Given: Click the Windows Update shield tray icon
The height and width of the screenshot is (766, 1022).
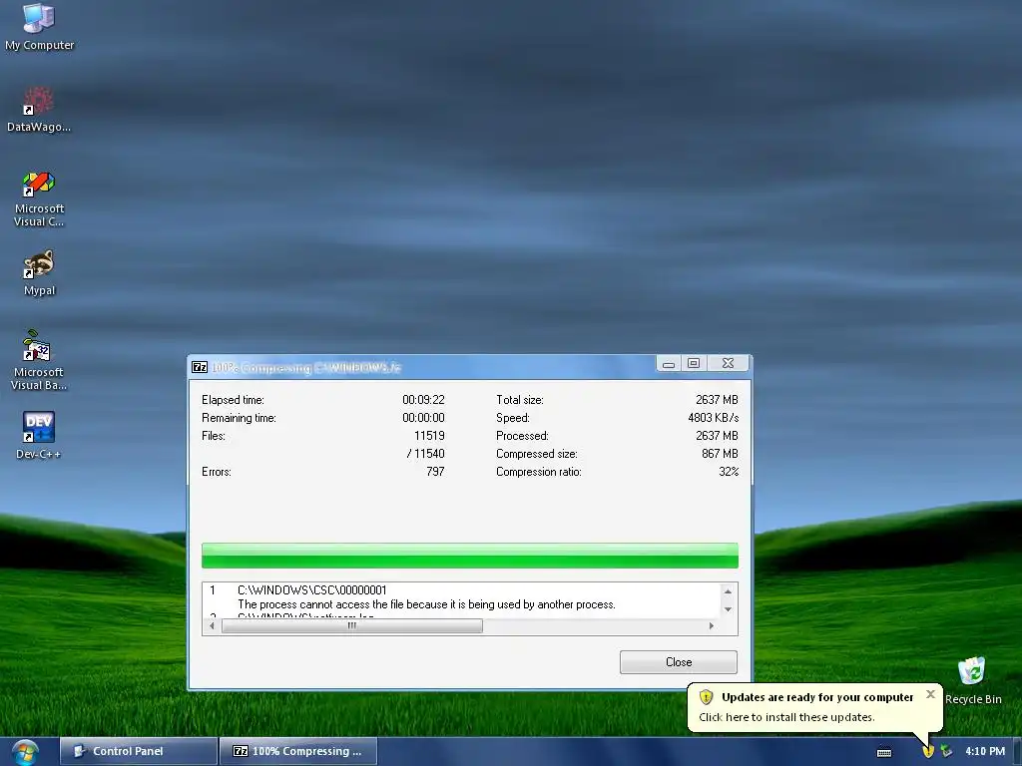Looking at the screenshot, I should (x=928, y=752).
